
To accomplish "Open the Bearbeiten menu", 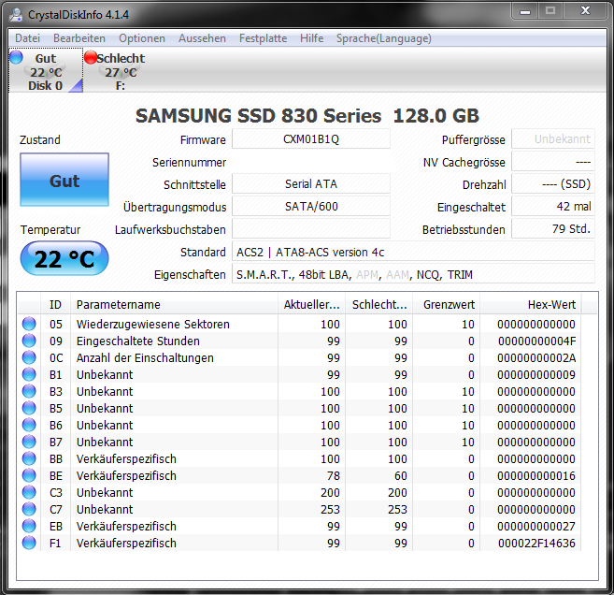I will 79,38.
